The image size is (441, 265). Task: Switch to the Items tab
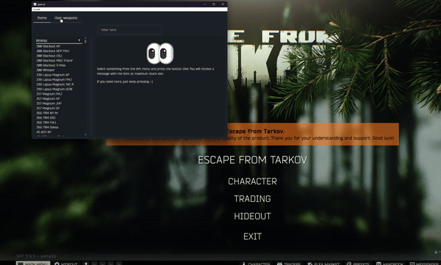coord(42,18)
